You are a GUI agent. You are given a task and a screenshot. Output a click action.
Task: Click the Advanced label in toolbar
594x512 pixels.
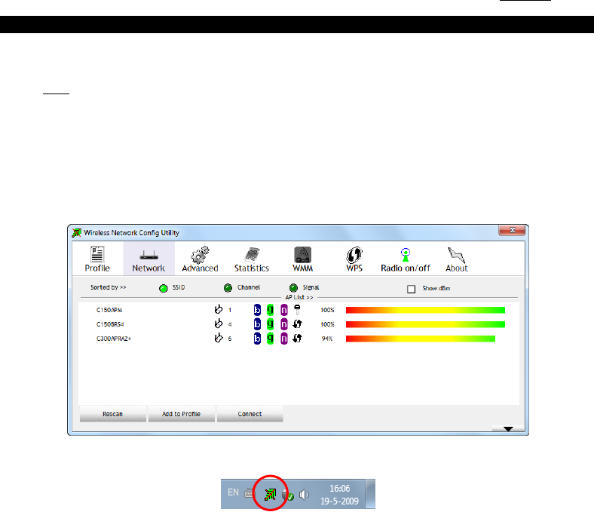200,268
